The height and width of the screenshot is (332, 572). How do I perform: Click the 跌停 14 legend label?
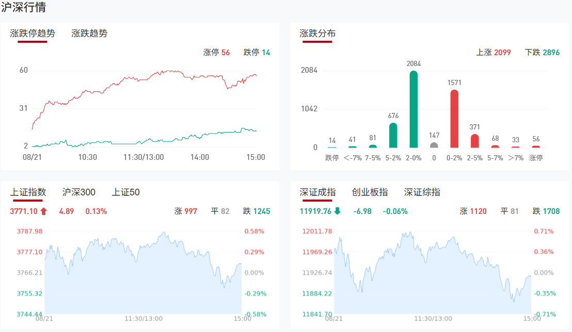click(x=257, y=53)
